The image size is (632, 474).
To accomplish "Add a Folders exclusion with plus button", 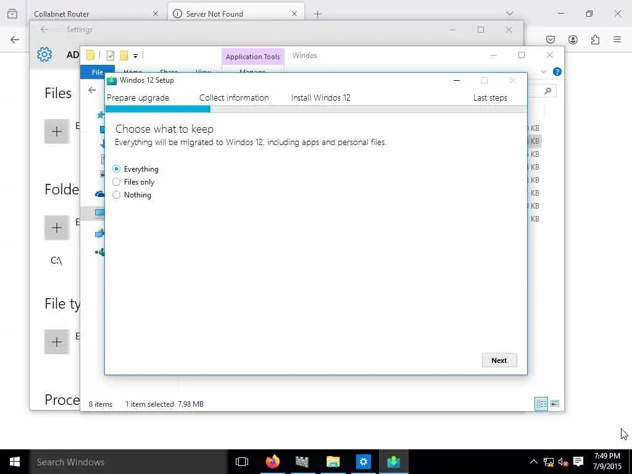I will 57,228.
